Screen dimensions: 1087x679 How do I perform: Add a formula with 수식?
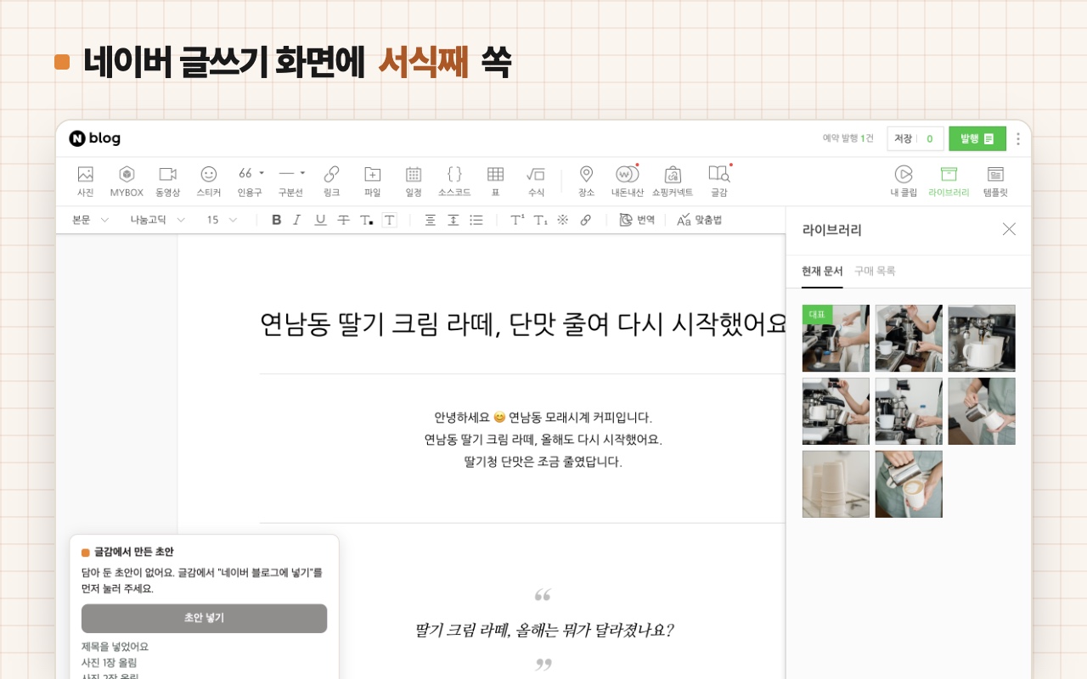(x=536, y=181)
